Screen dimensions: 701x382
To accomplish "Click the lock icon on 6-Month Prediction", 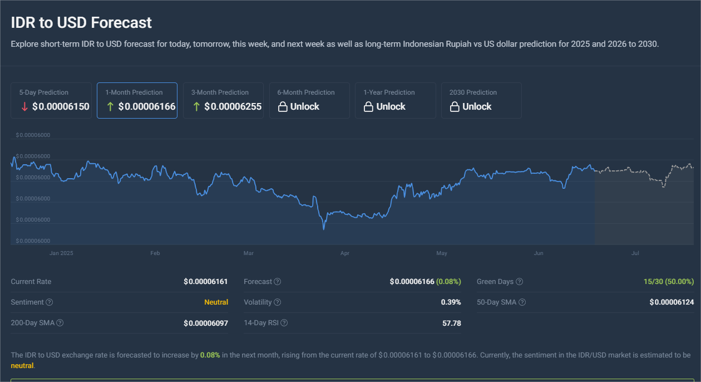I will click(x=283, y=106).
